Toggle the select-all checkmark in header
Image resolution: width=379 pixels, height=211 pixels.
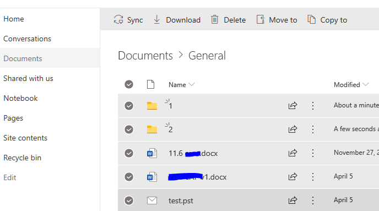(x=129, y=84)
